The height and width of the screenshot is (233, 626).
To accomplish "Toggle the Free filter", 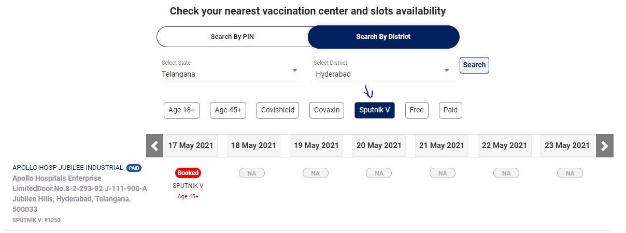I will (x=416, y=110).
